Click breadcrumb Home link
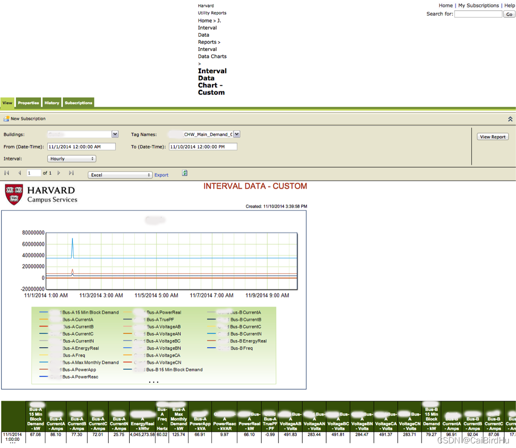This screenshot has width=516, height=448. (x=205, y=21)
